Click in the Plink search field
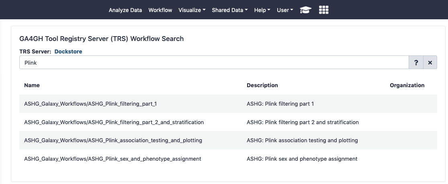The width and height of the screenshot is (448, 184). (x=214, y=63)
